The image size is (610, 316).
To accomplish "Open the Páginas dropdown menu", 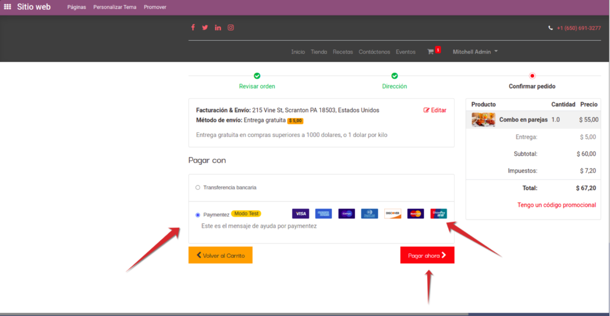I will click(76, 7).
